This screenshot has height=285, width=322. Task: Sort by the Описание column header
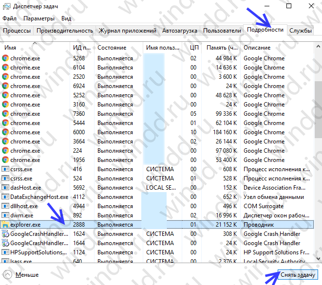[277, 48]
